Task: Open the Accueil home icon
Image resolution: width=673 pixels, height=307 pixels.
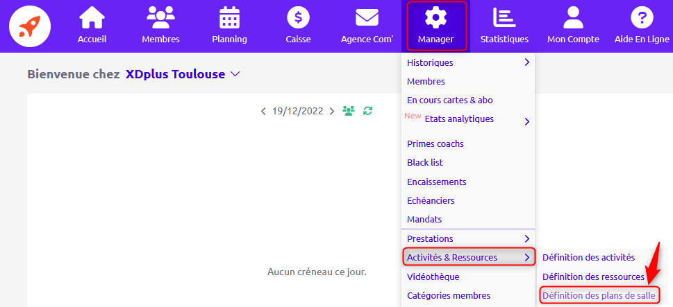Action: point(92,18)
